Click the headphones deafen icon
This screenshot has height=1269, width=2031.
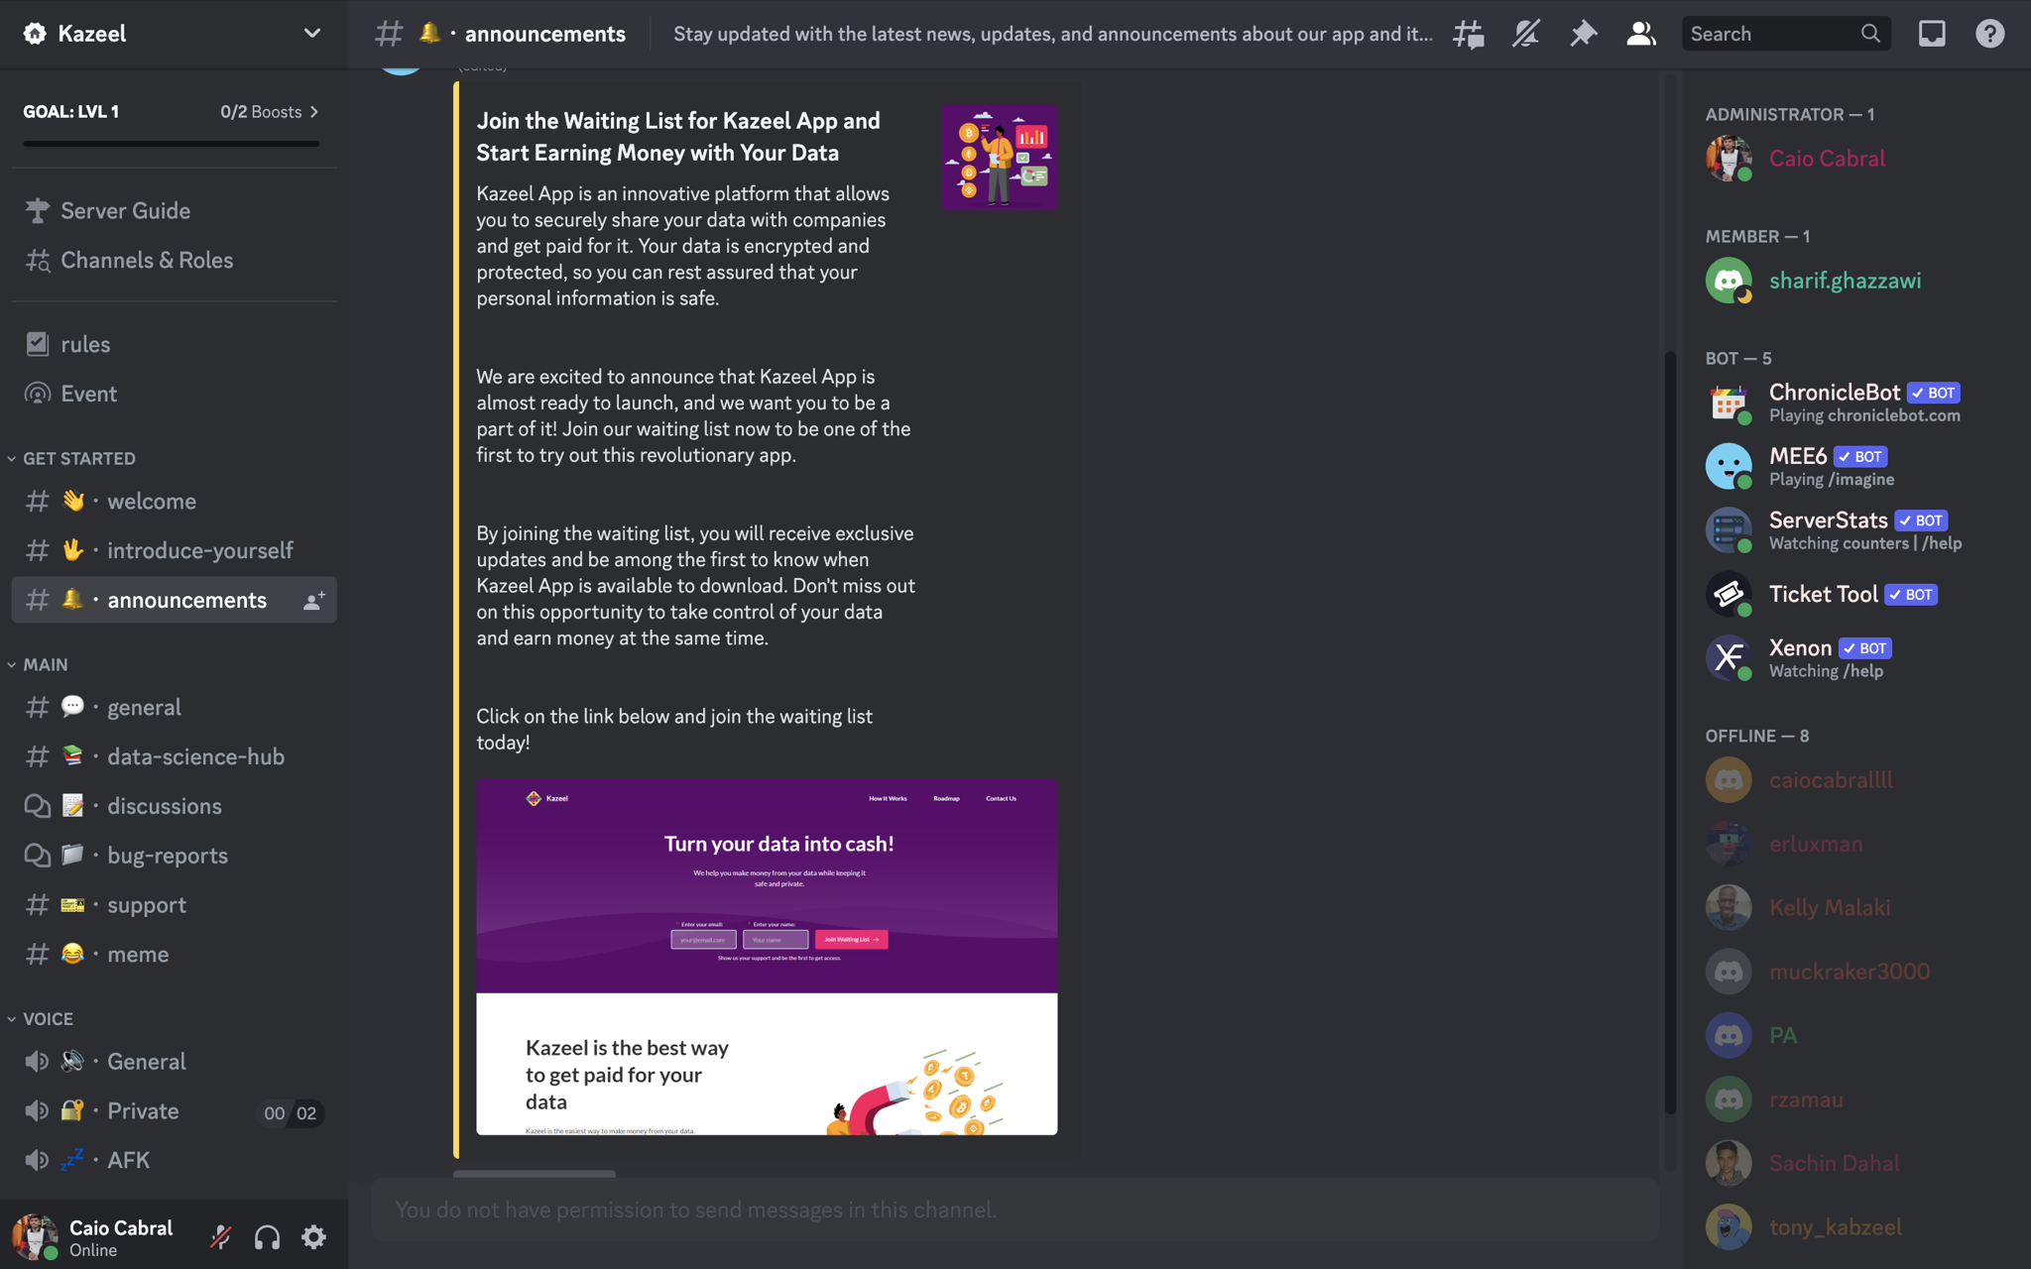point(266,1238)
